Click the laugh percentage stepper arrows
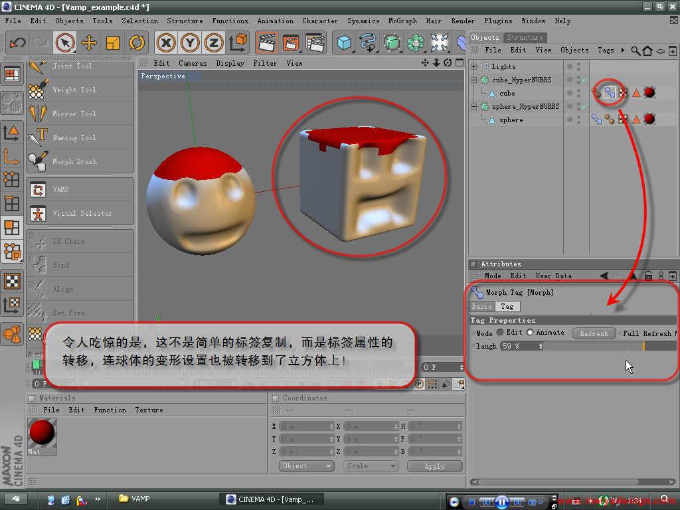Viewport: 680px width, 510px height. tap(541, 345)
